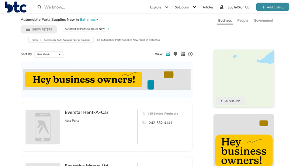Toggle the Show Filters panel
The image size is (295, 166).
pyautogui.click(x=39, y=30)
